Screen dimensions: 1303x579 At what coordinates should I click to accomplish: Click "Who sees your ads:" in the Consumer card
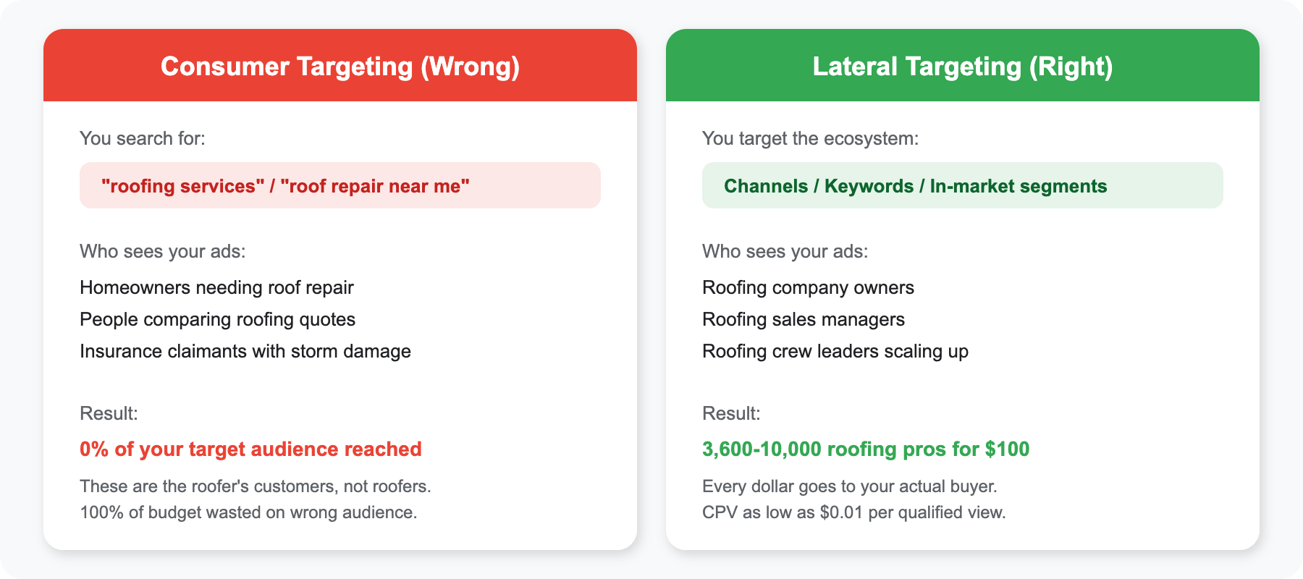tap(162, 251)
